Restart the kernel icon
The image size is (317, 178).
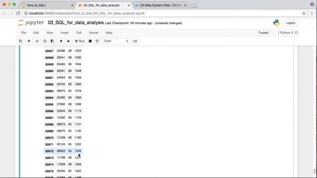click(97, 41)
